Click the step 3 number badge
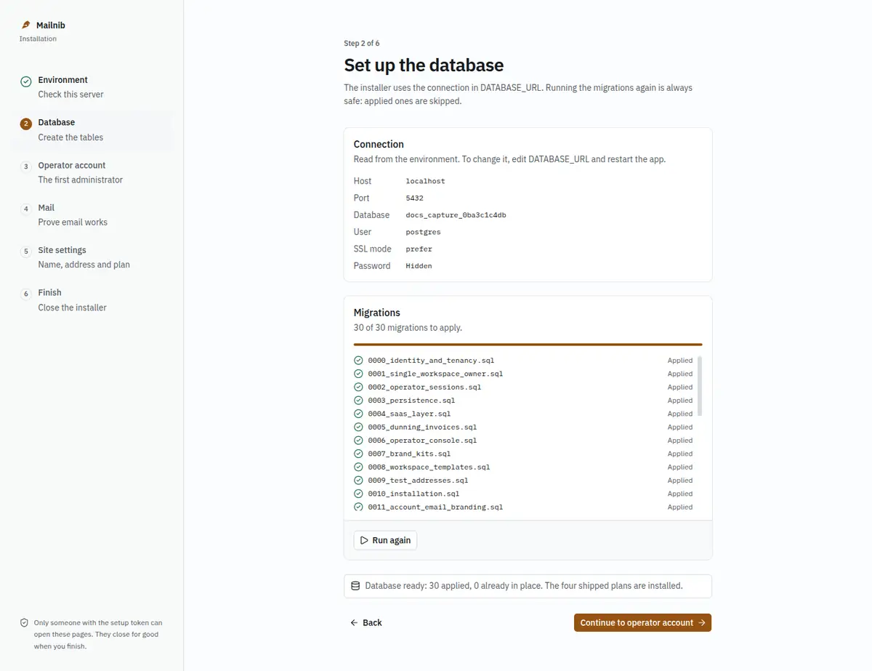This screenshot has height=671, width=872. tap(25, 166)
